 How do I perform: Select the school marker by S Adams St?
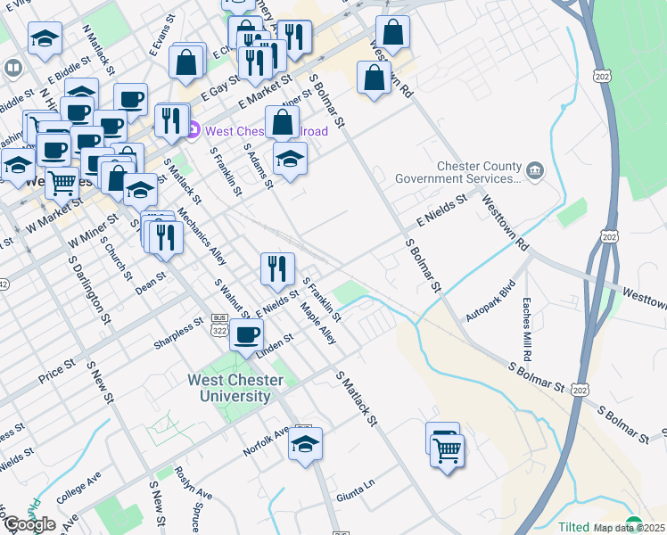tap(290, 161)
